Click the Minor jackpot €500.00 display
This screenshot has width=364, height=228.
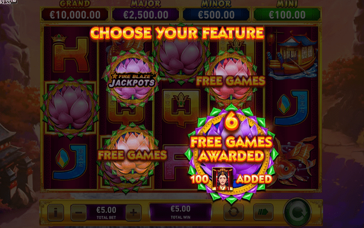(x=216, y=15)
